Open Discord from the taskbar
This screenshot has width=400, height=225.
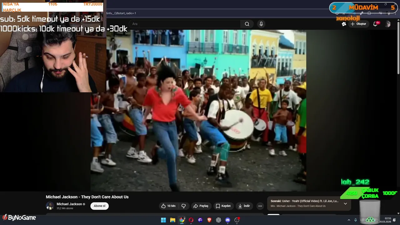pyautogui.click(x=228, y=220)
